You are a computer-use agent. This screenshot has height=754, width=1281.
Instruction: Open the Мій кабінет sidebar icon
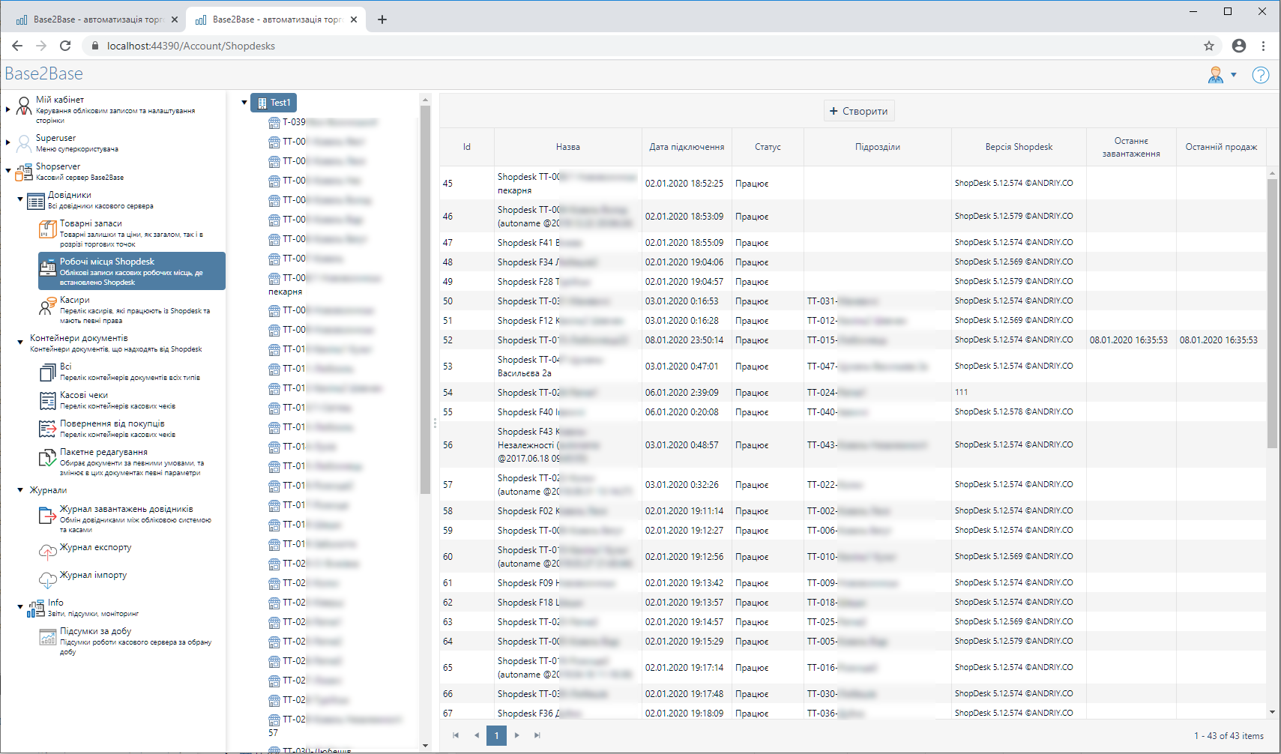point(24,106)
